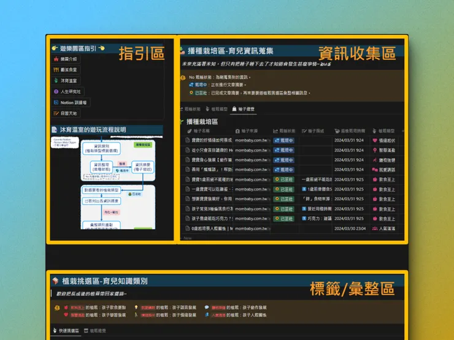Open the 一歲寶寶可以吃 row title
454x340 pixels.
212,189
